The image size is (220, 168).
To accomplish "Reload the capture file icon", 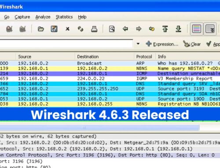I will pyautogui.click(x=81, y=29).
